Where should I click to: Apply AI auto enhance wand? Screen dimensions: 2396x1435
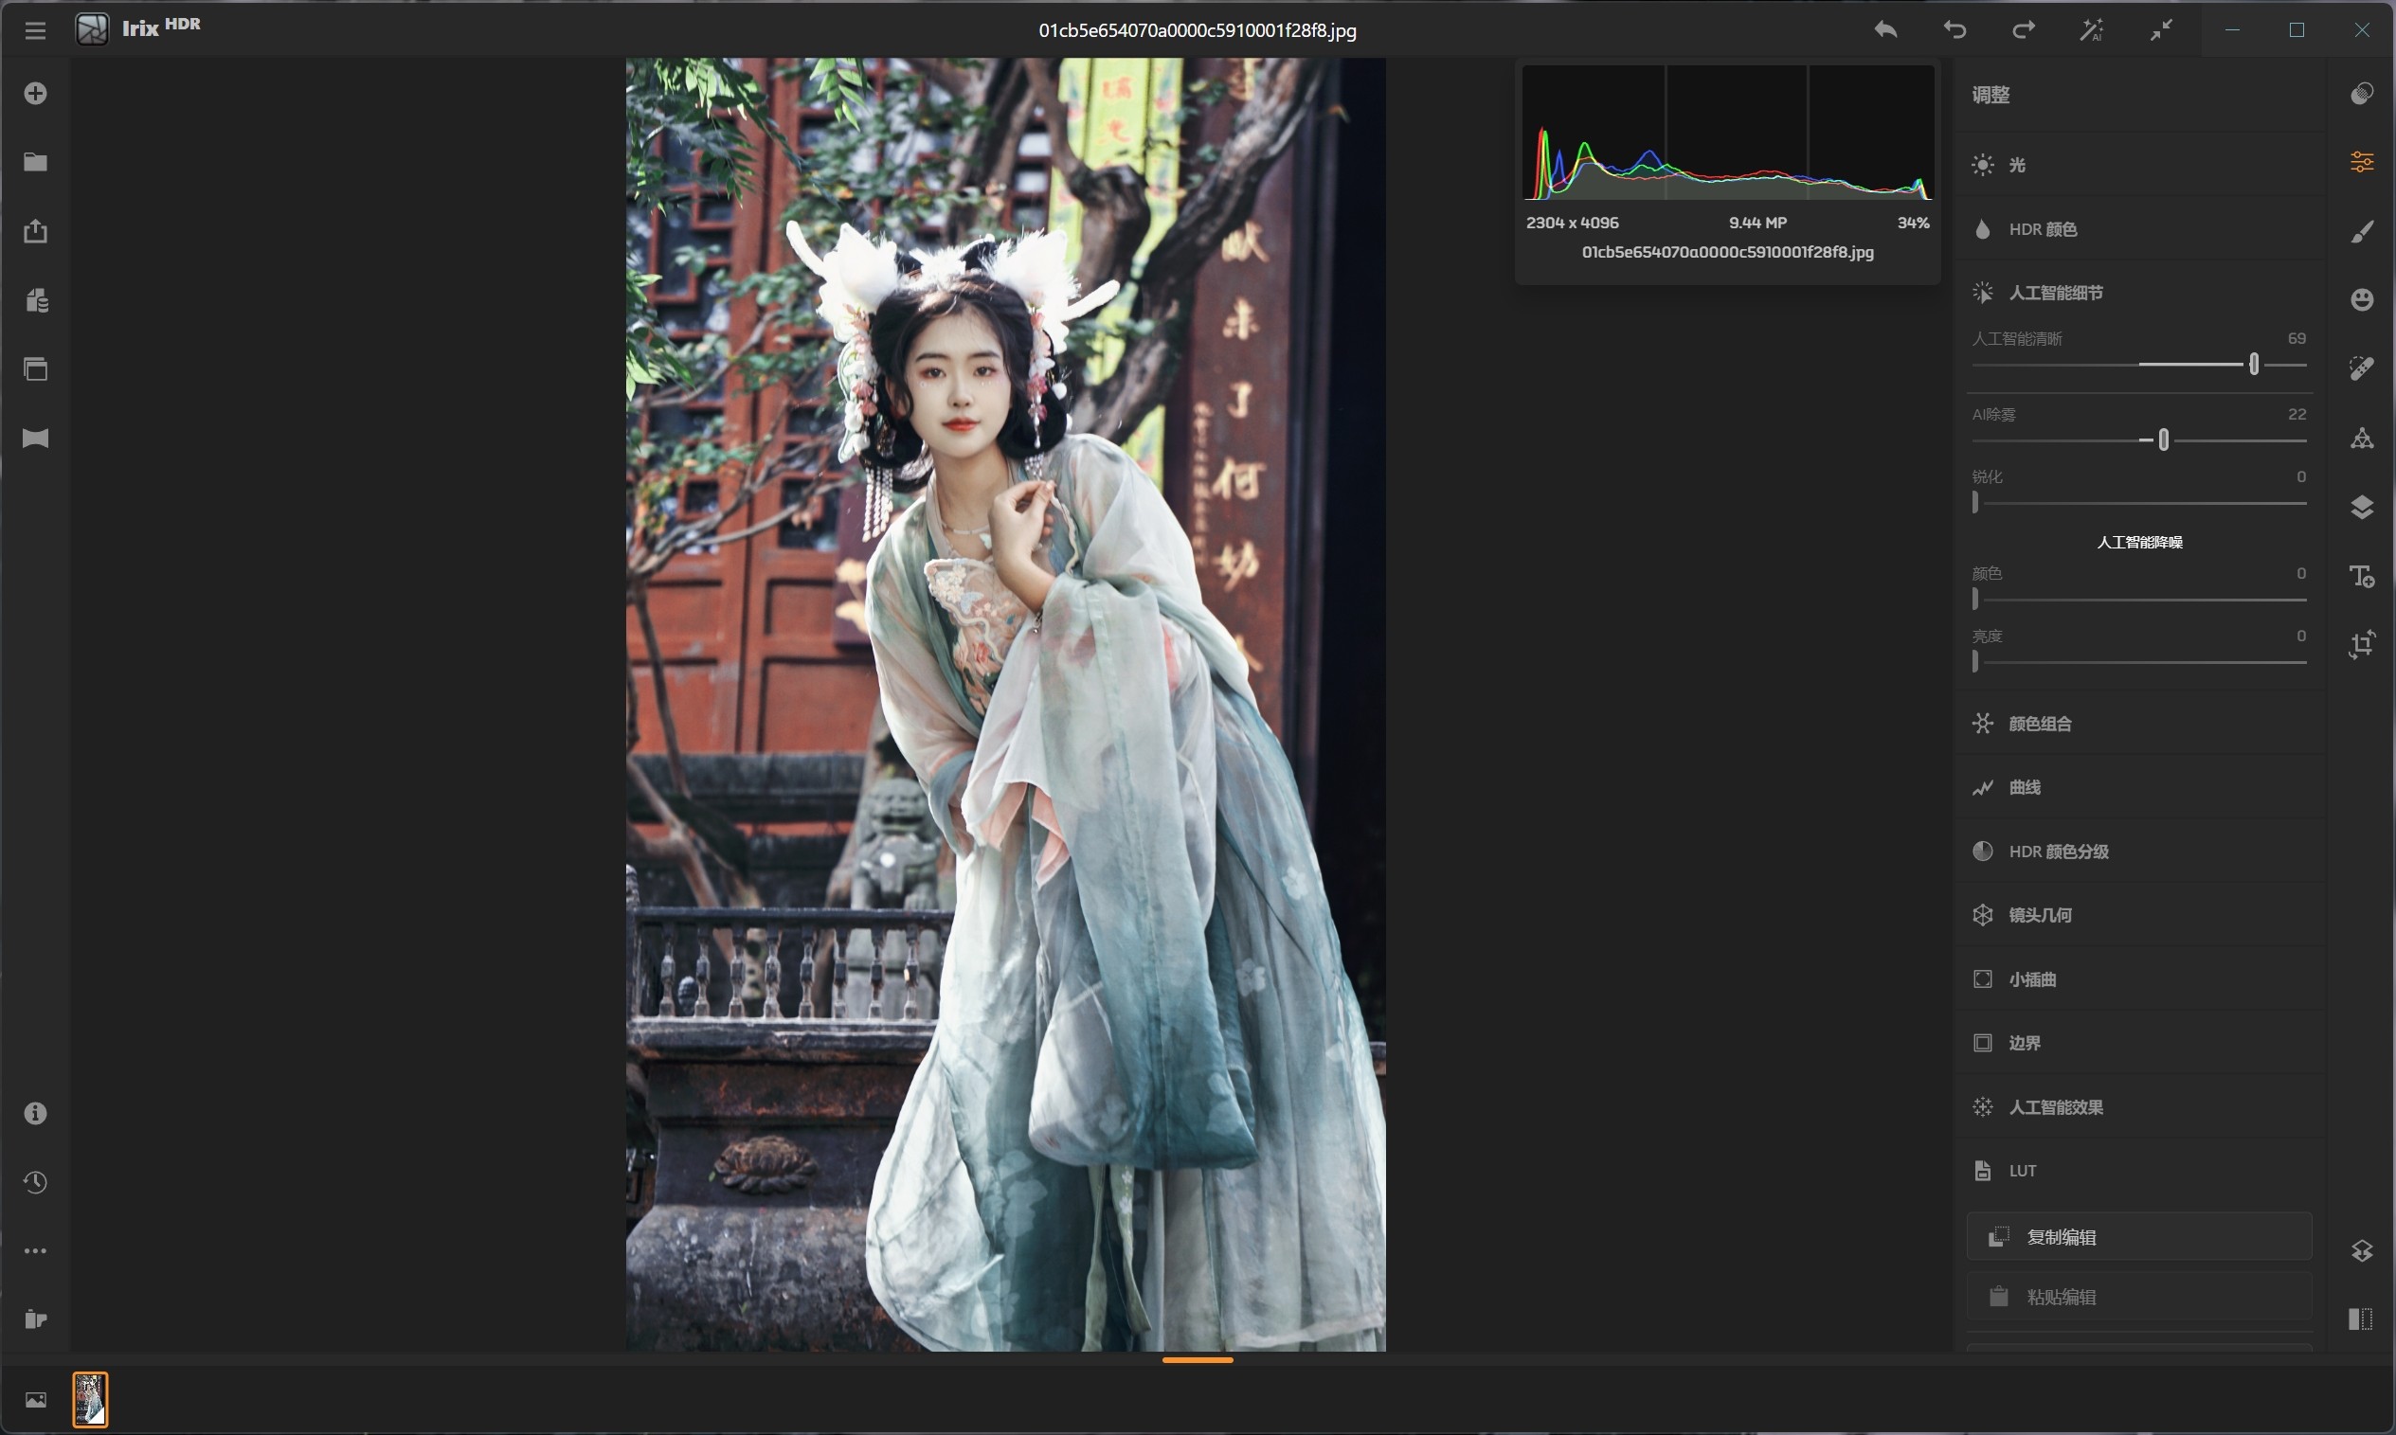pos(2092,30)
